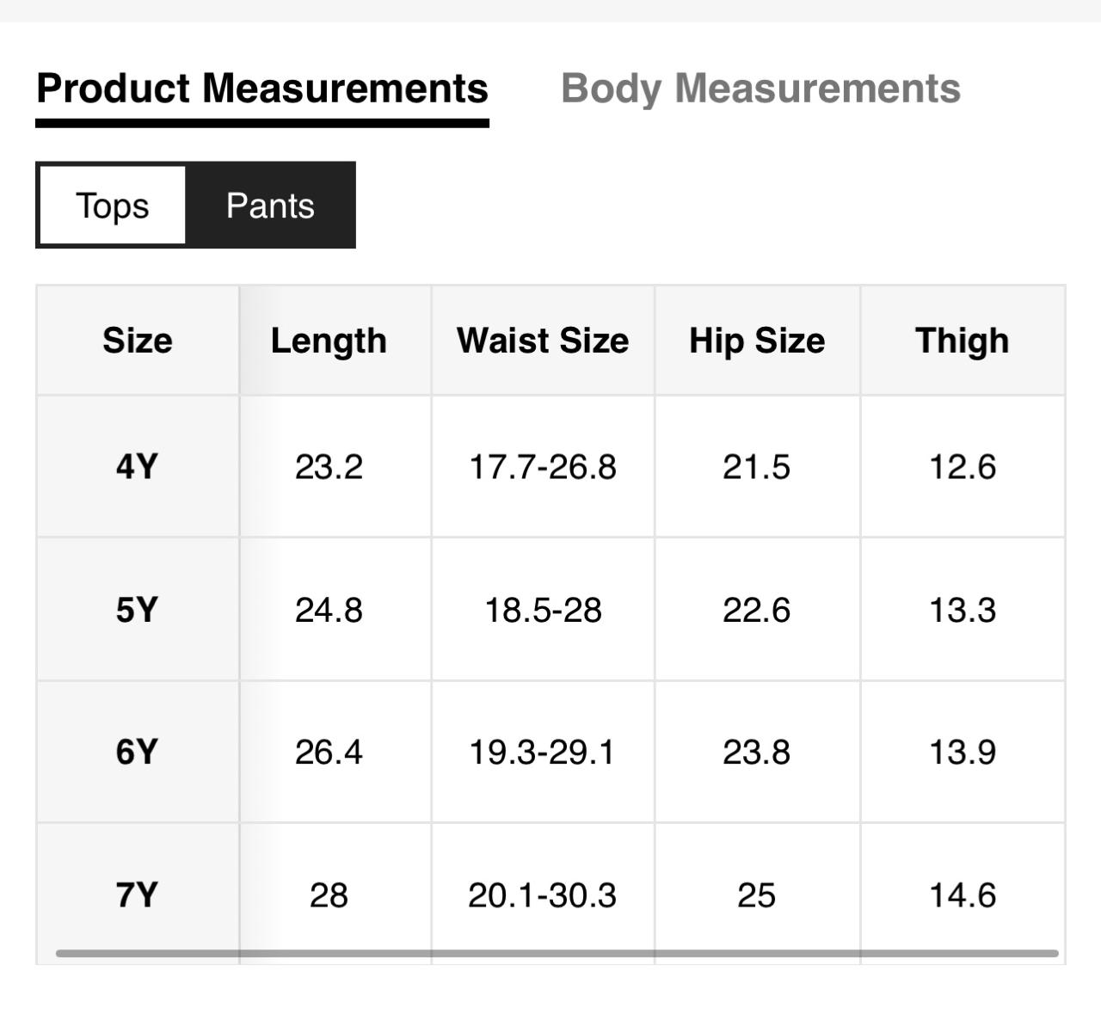Click the horizontal scrollbar under the table
Screen dimensions: 1101x1014
tap(557, 953)
